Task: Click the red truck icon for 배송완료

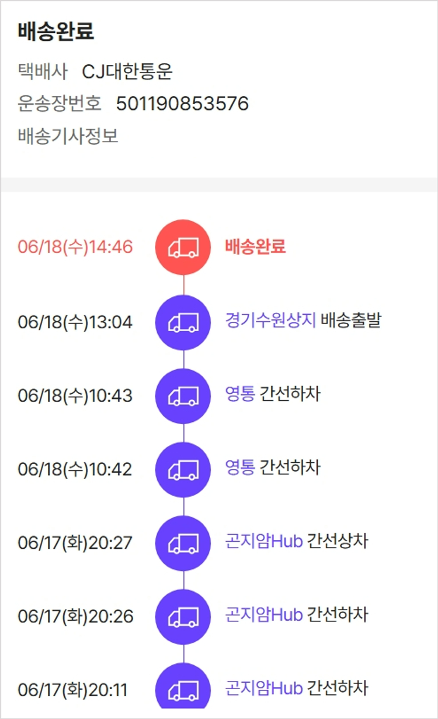Action: [183, 248]
